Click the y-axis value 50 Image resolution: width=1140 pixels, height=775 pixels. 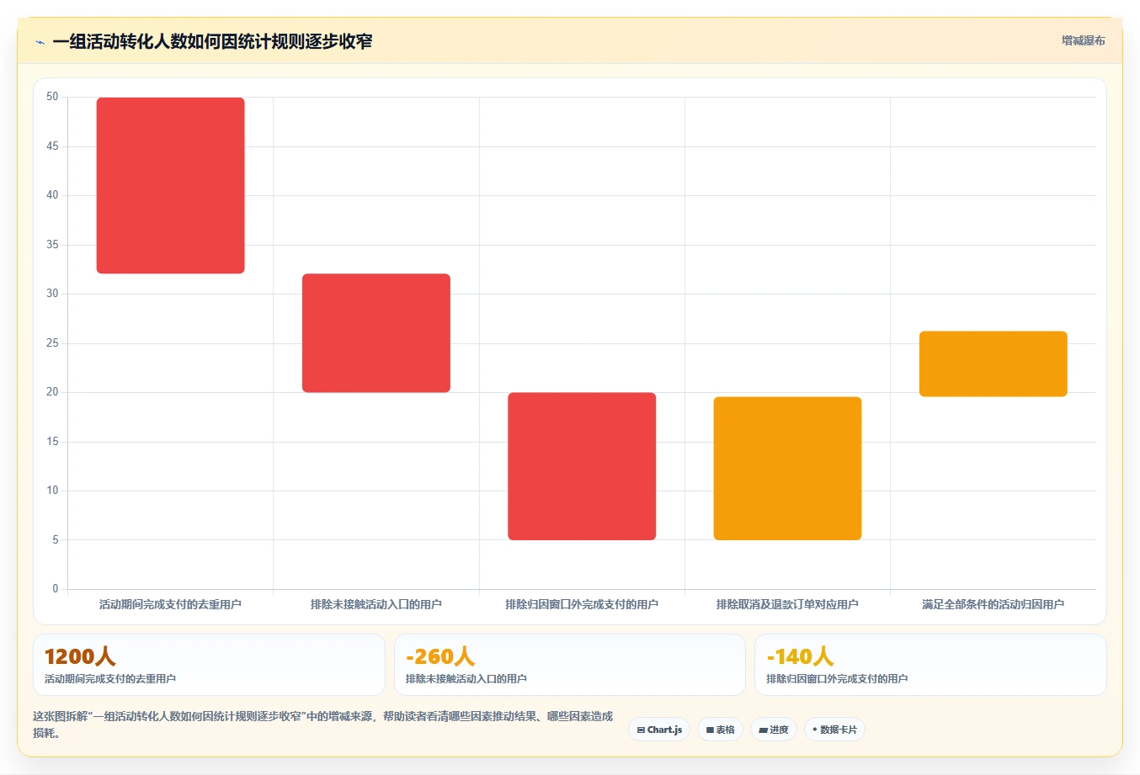[52, 97]
